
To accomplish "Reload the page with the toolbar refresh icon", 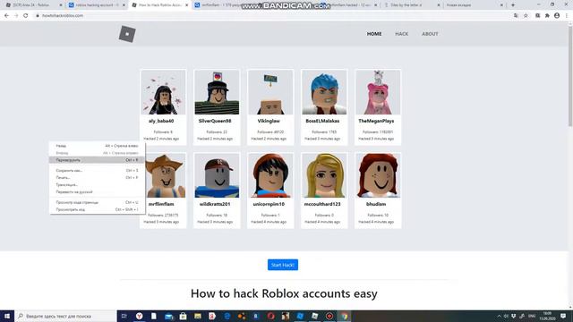I will pos(26,16).
